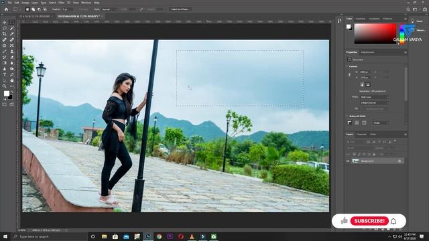This screenshot has height=241, width=429.
Task: Switch to the Adjustments tab
Action: (x=367, y=52)
